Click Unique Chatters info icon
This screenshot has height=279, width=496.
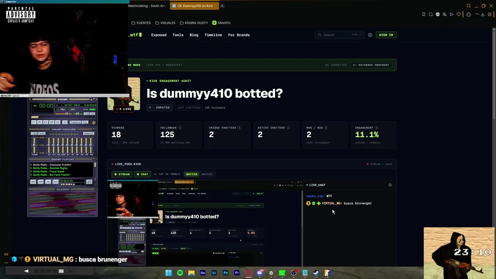tap(239, 128)
